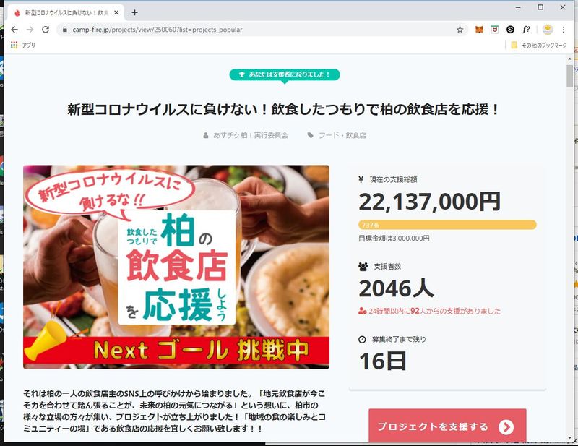Click the project main banner image
578x446 pixels.
(176, 267)
